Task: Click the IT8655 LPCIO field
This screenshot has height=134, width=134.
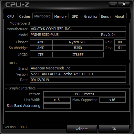Action: click(78, 55)
